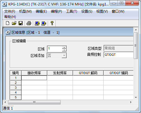Viewport: 141px width, 113px height.
Task: Select row header 5 in channel table
Action: click(16, 97)
